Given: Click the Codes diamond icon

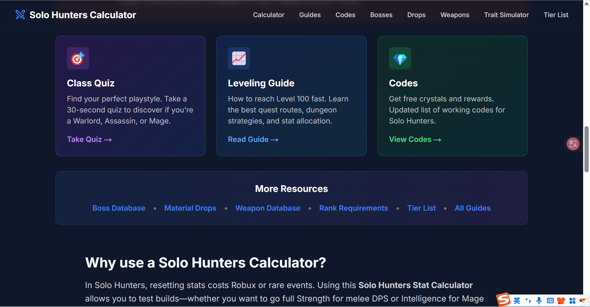Looking at the screenshot, I should click(400, 58).
